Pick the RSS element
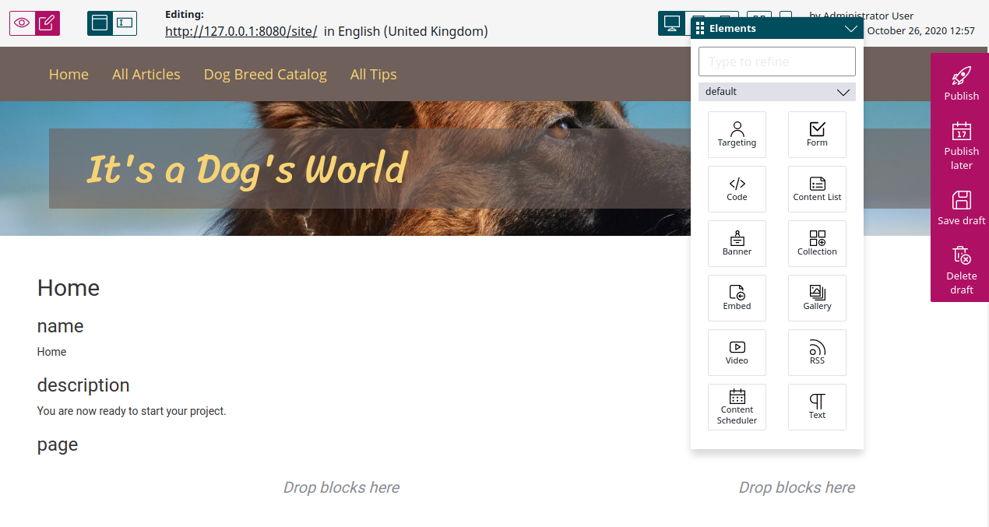The height and width of the screenshot is (527, 989). (817, 353)
